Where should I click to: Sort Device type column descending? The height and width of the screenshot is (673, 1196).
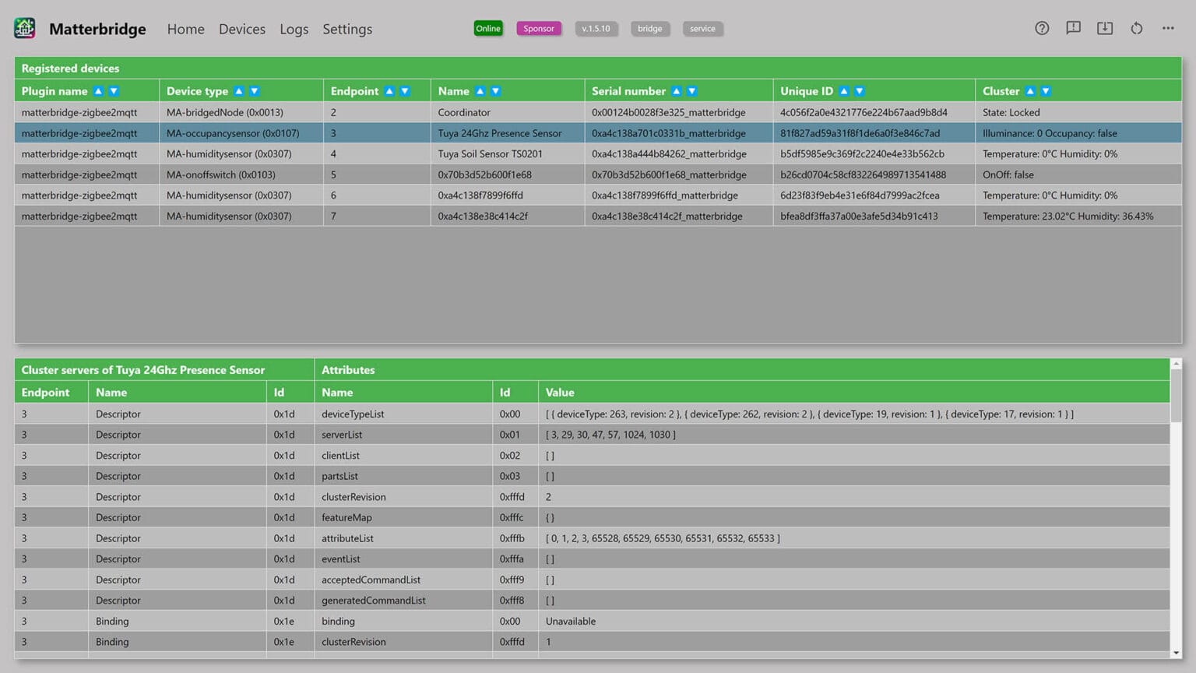(255, 91)
